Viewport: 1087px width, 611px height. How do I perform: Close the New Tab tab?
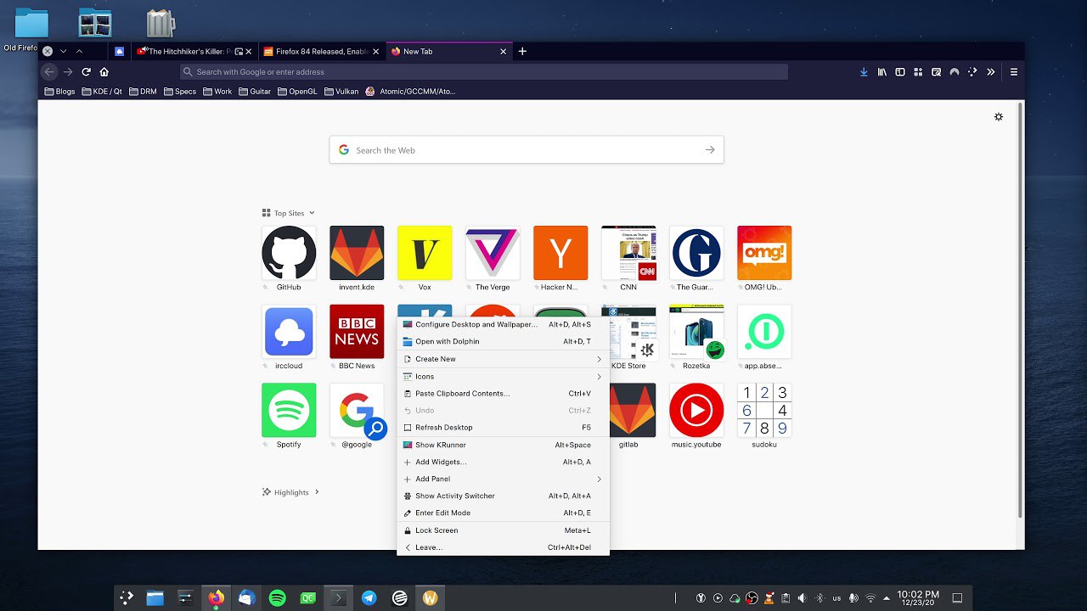(x=503, y=51)
